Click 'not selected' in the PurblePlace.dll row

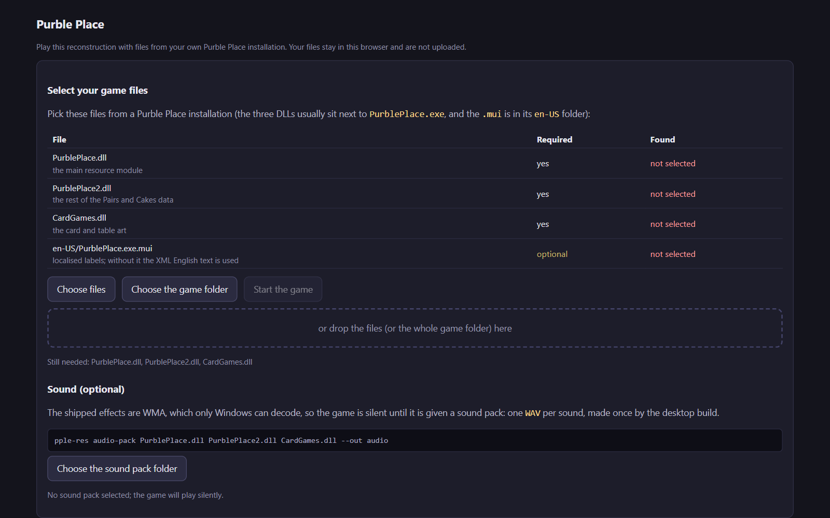(673, 163)
